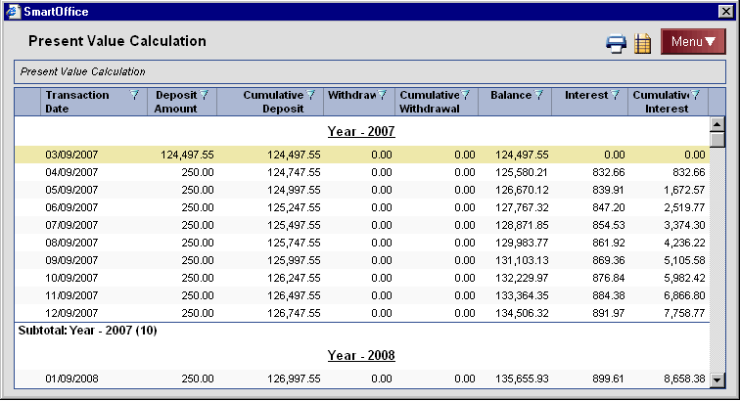Click the scrollbar up arrow
Viewport: 740px width, 401px height.
pos(717,124)
